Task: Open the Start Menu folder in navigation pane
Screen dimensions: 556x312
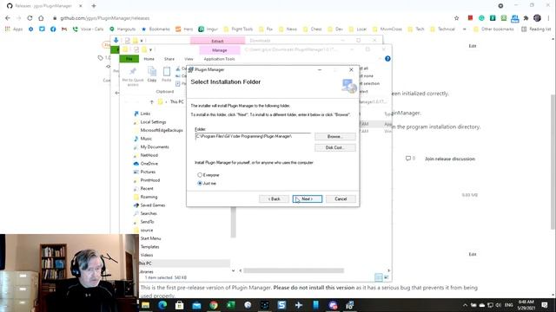Action: pos(150,238)
